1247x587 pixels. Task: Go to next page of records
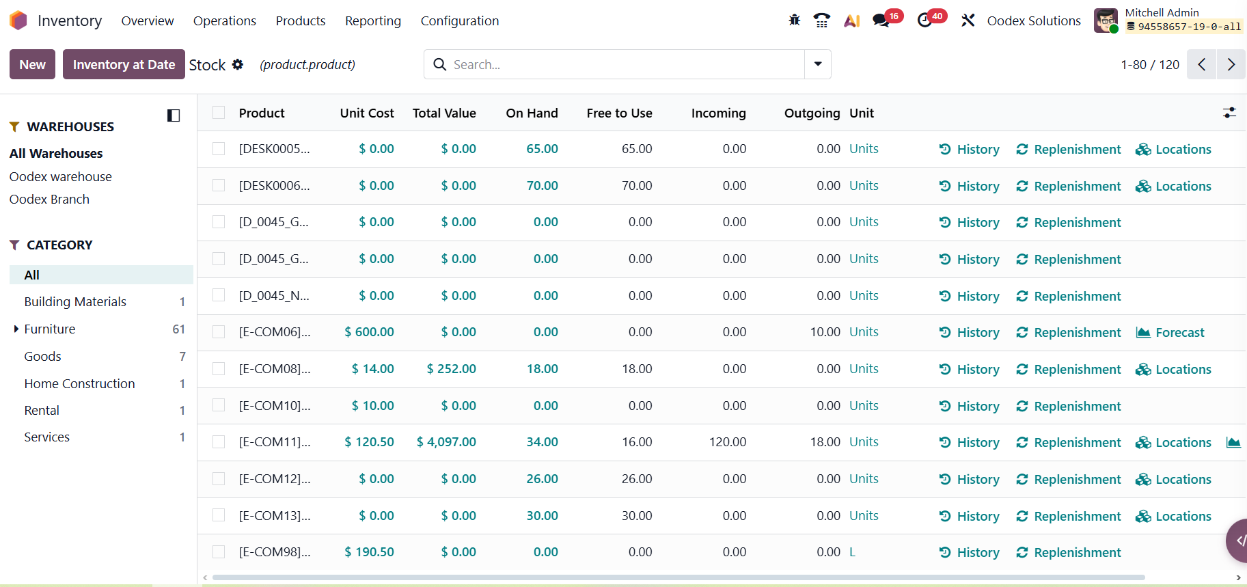pos(1231,64)
